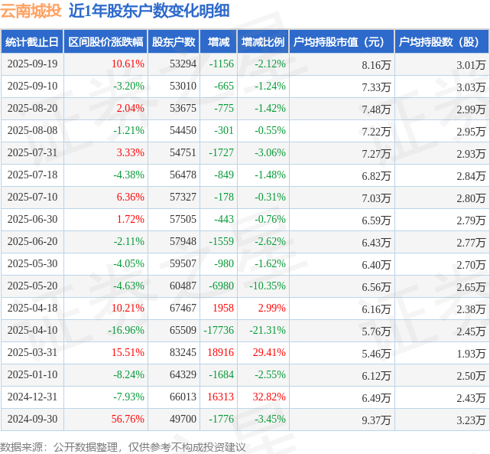Viewport: 490px width, 454px height.
Task: Click the date 2025-08-08
Action: [x=33, y=130]
